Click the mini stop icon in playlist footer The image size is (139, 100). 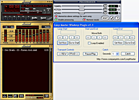(x=32, y=98)
